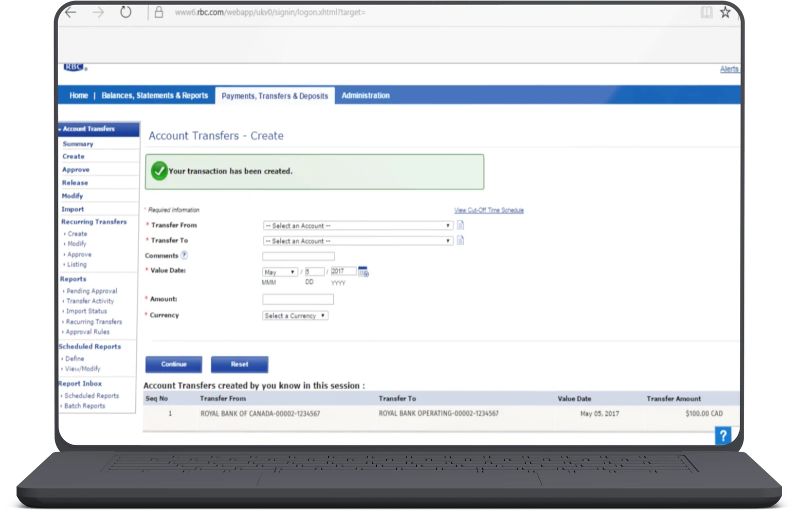Viewport: 799px width, 511px height.
Task: Click the address bar URL
Action: pyautogui.click(x=270, y=12)
